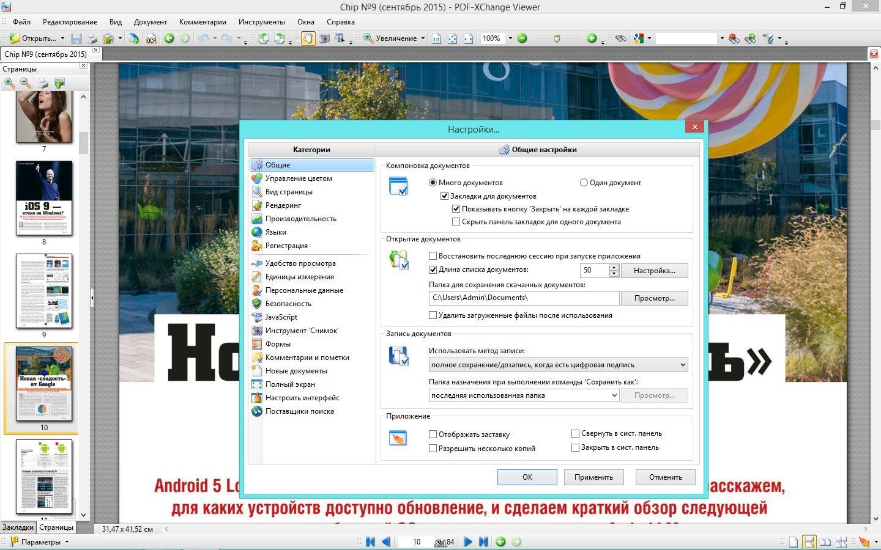Image resolution: width=881 pixels, height=550 pixels.
Task: Zoom out thumbnails in Pages panel
Action: pyautogui.click(x=26, y=83)
